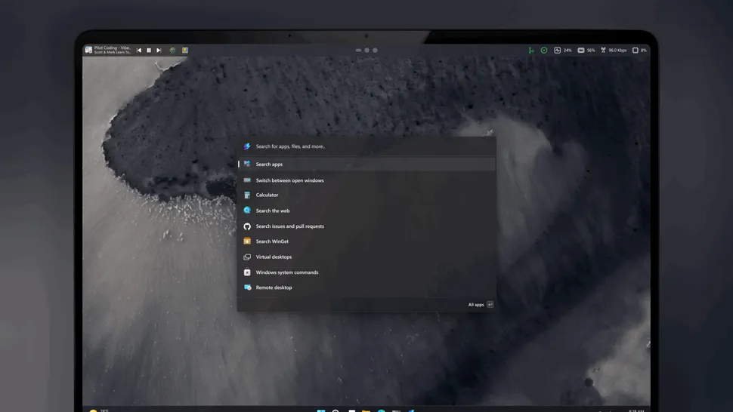Skip to the next media track

coord(159,50)
